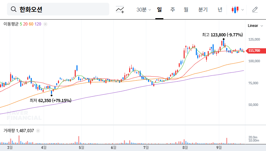Click the 5월 date axis label
This screenshot has height=151, width=266.
[x=81, y=148]
